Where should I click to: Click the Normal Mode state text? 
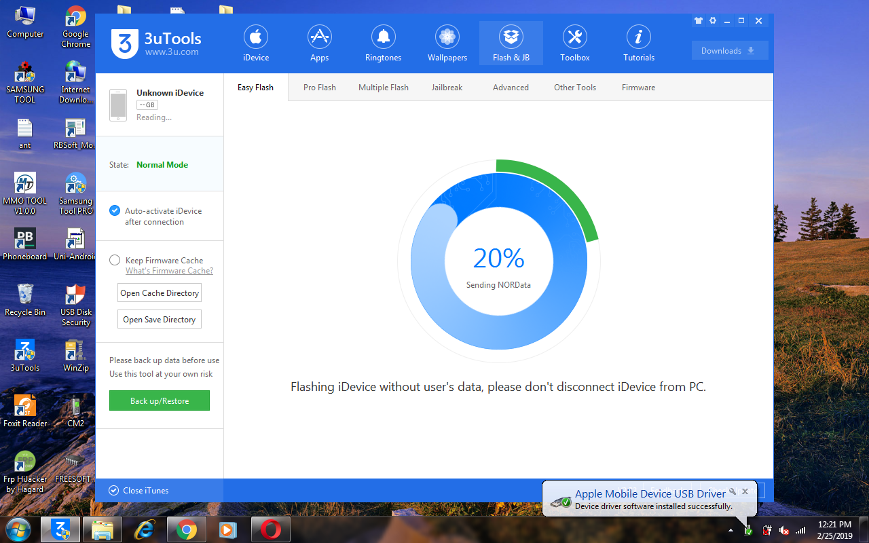pos(162,165)
